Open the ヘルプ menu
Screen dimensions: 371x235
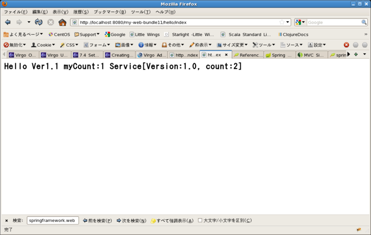point(166,12)
